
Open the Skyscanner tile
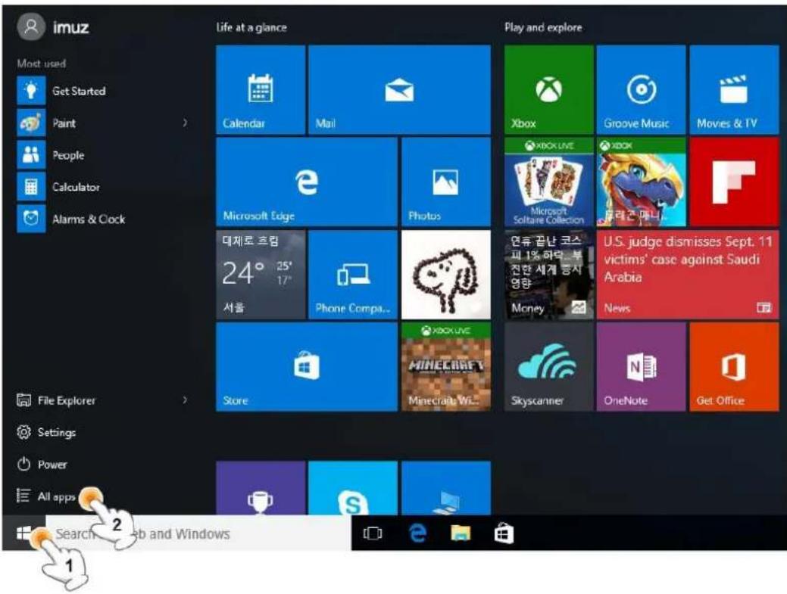pyautogui.click(x=548, y=367)
